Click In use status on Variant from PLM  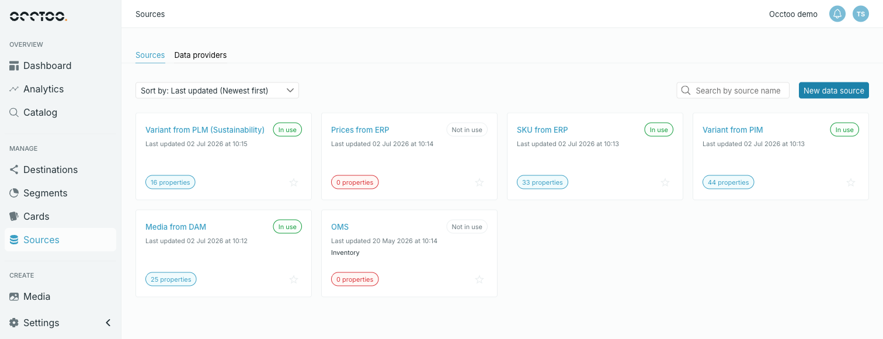tap(287, 130)
